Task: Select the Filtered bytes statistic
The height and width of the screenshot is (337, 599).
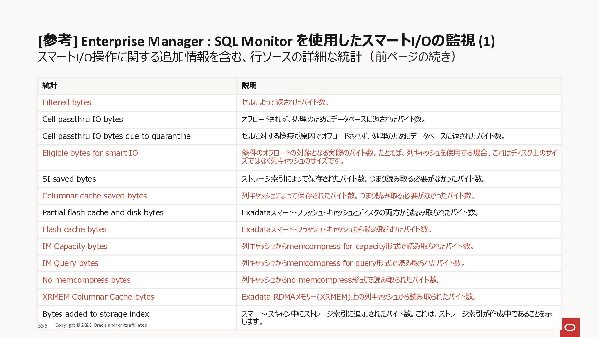Action: 67,102
